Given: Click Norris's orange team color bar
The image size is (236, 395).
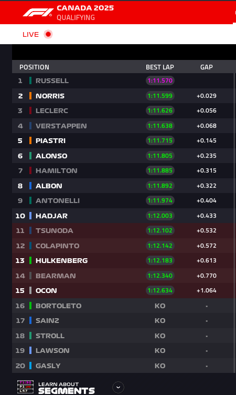Looking at the screenshot, I should click(30, 96).
